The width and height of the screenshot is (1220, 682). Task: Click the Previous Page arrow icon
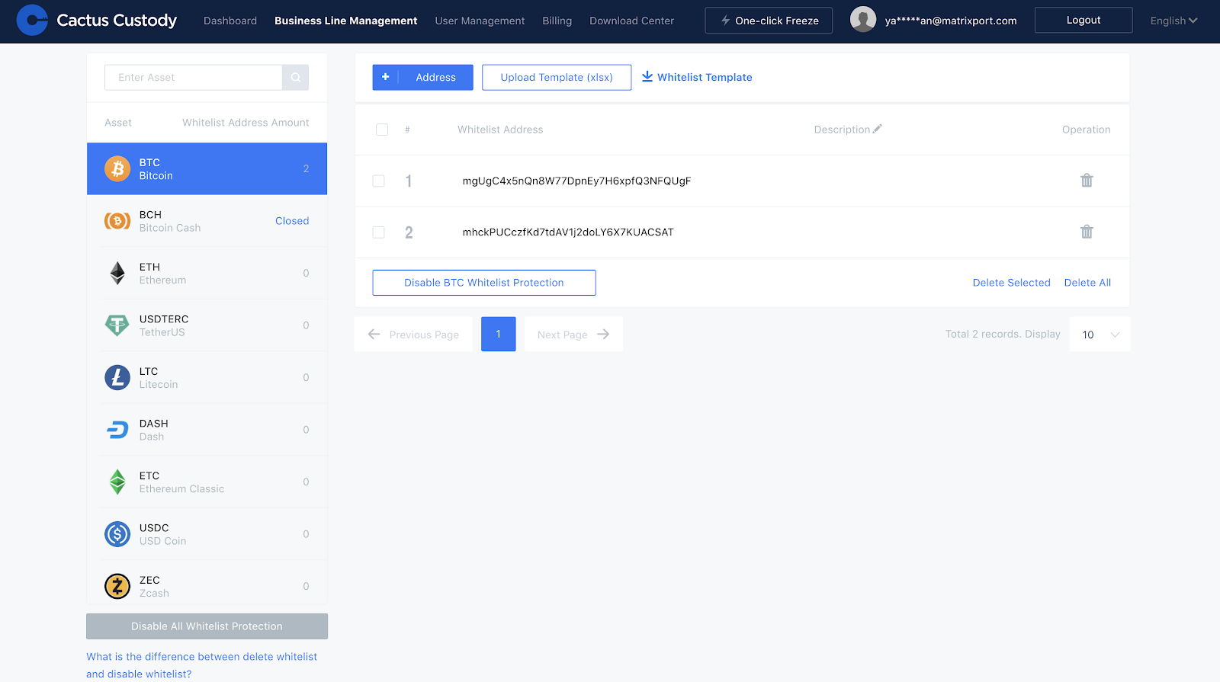click(374, 335)
